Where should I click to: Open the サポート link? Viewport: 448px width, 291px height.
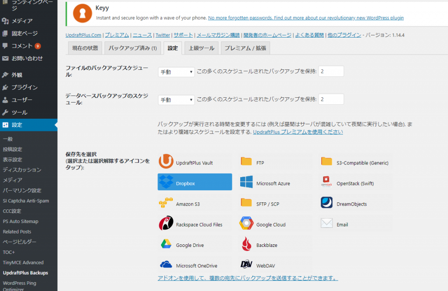[183, 35]
